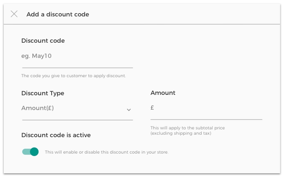Click the teal knob on the active toggle
This screenshot has height=177, width=284.
(34, 152)
